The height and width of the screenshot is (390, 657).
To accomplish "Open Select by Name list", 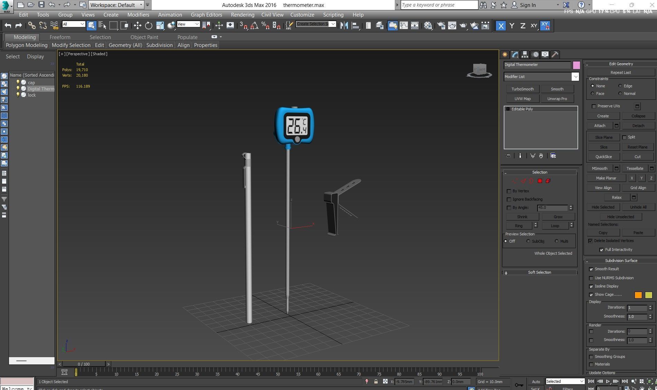I will [x=102, y=26].
